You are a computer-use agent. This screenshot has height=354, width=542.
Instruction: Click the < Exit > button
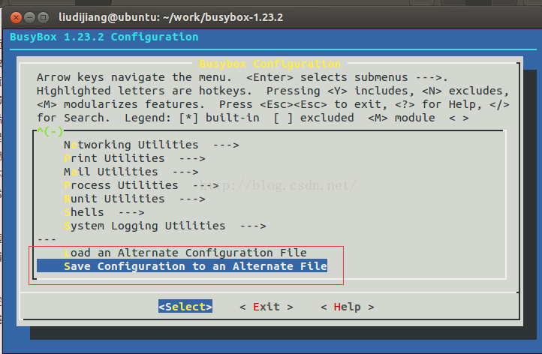coord(266,306)
